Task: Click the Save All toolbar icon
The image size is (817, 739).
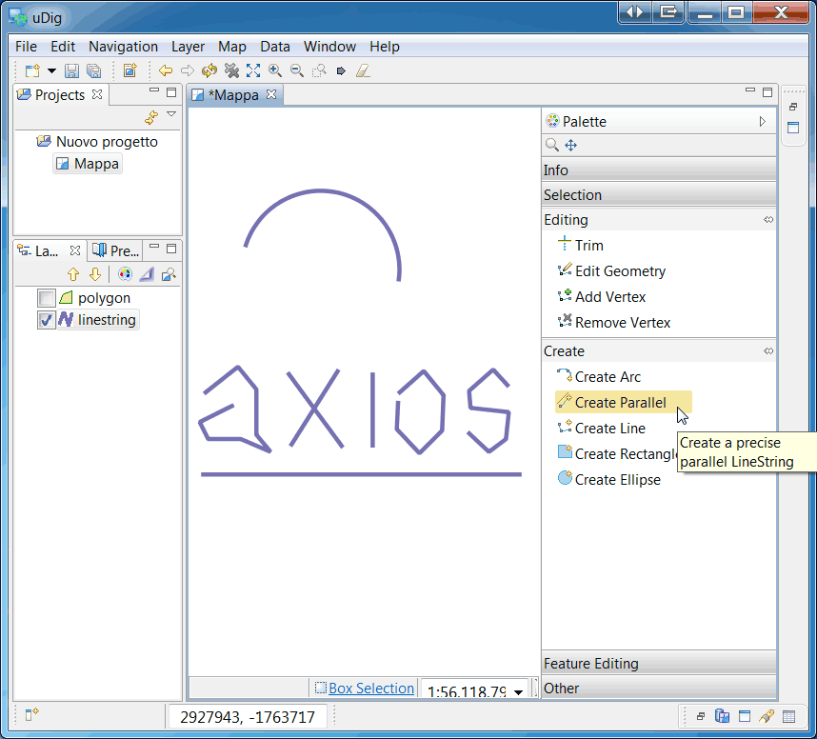Action: [x=93, y=70]
